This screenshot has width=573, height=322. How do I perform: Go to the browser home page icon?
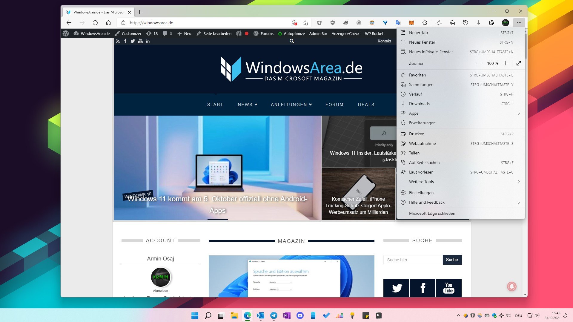pos(108,23)
